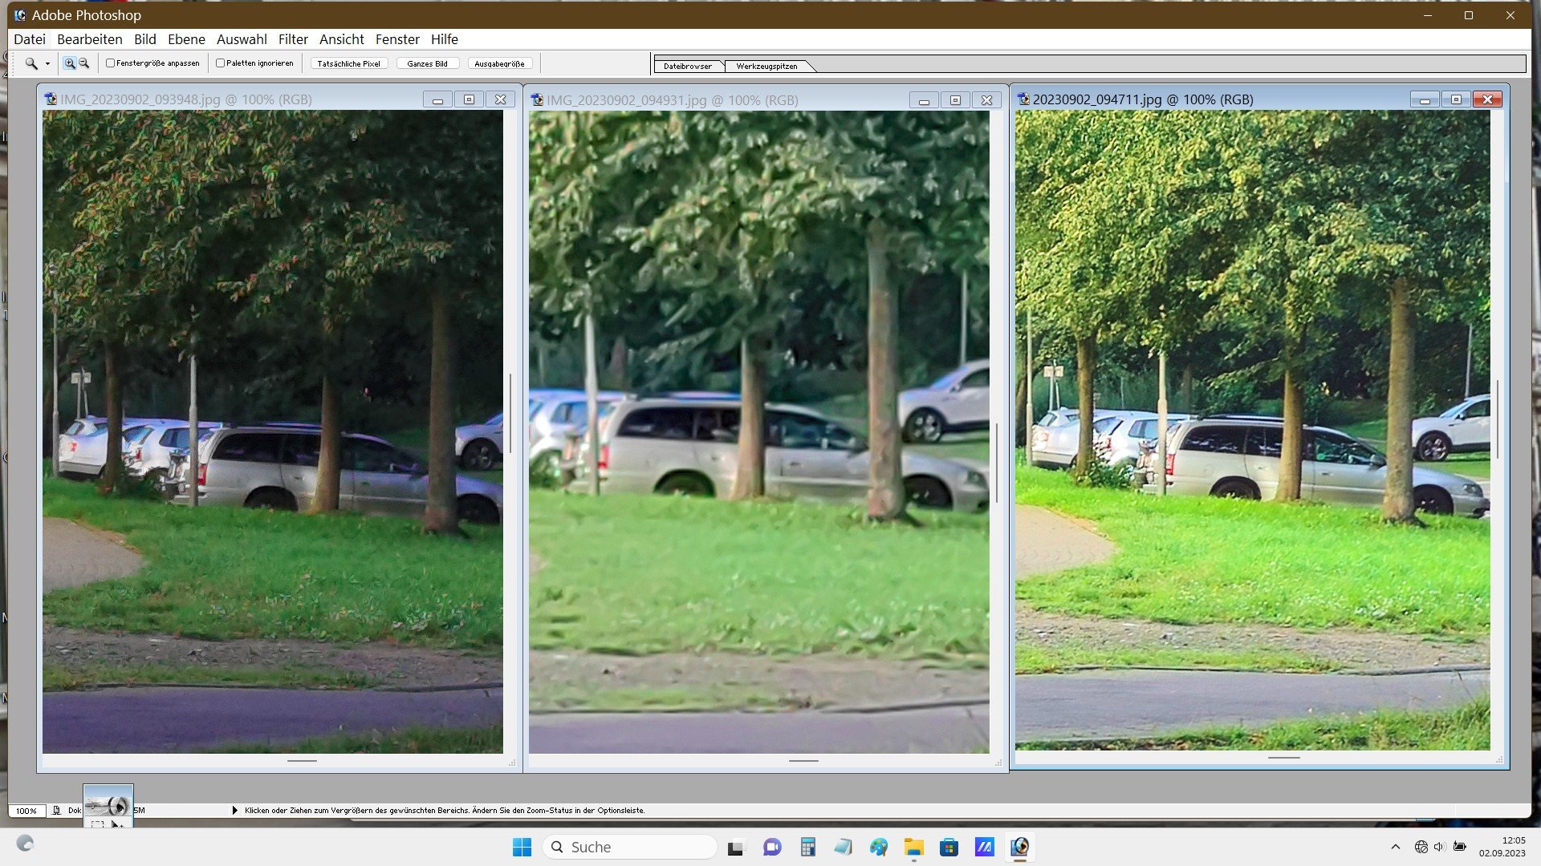The height and width of the screenshot is (866, 1541).
Task: Select the zoom-out magnifier icon
Action: 83,63
